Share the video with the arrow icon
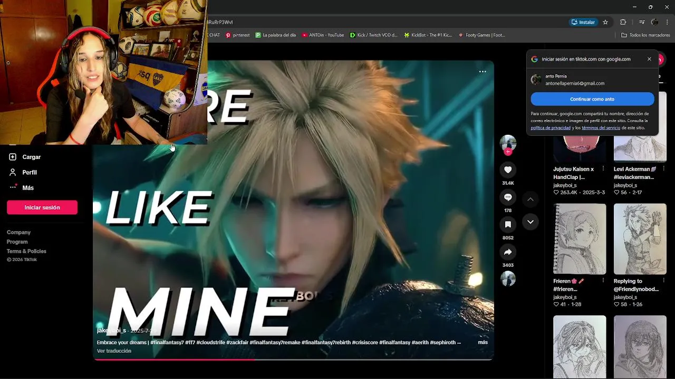Image resolution: width=675 pixels, height=379 pixels. coord(508,252)
